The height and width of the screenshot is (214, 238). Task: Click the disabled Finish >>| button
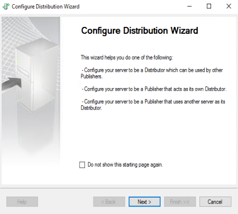pyautogui.click(x=180, y=202)
